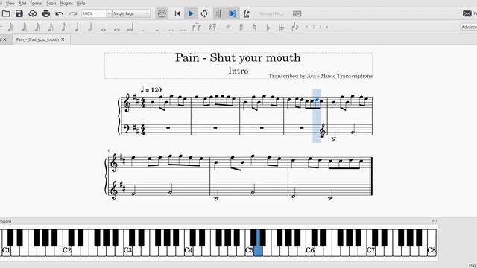
Task: Open the View menu
Action: click(10, 3)
